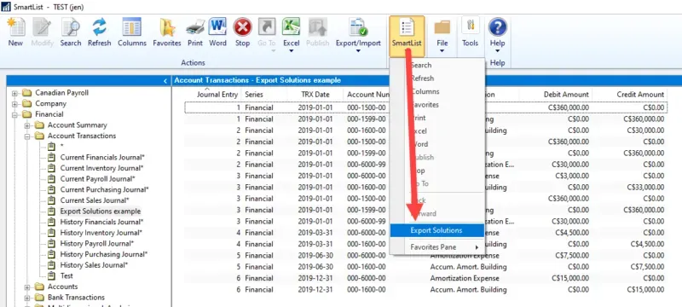Open the Help dropdown arrow
The image size is (682, 307).
[498, 51]
